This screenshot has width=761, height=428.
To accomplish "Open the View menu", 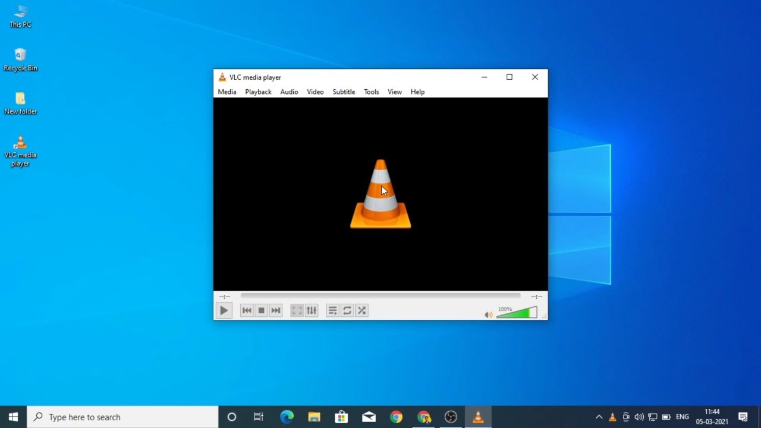I will (x=395, y=92).
